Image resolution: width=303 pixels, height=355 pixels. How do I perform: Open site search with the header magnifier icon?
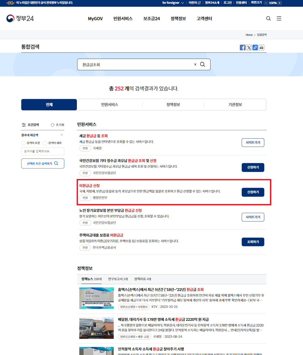pyautogui.click(x=268, y=18)
